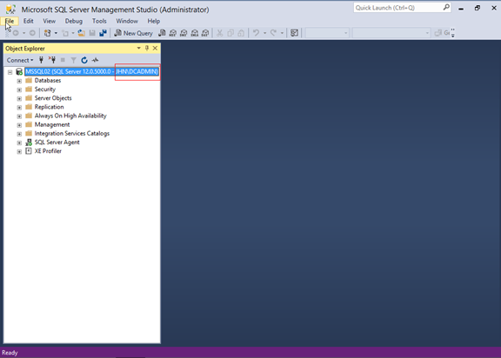Click the Database Engine Query icon
The height and width of the screenshot is (358, 501).
point(162,33)
